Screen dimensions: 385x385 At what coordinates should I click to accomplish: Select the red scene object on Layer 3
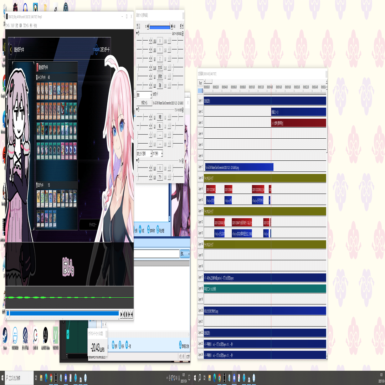(299, 123)
